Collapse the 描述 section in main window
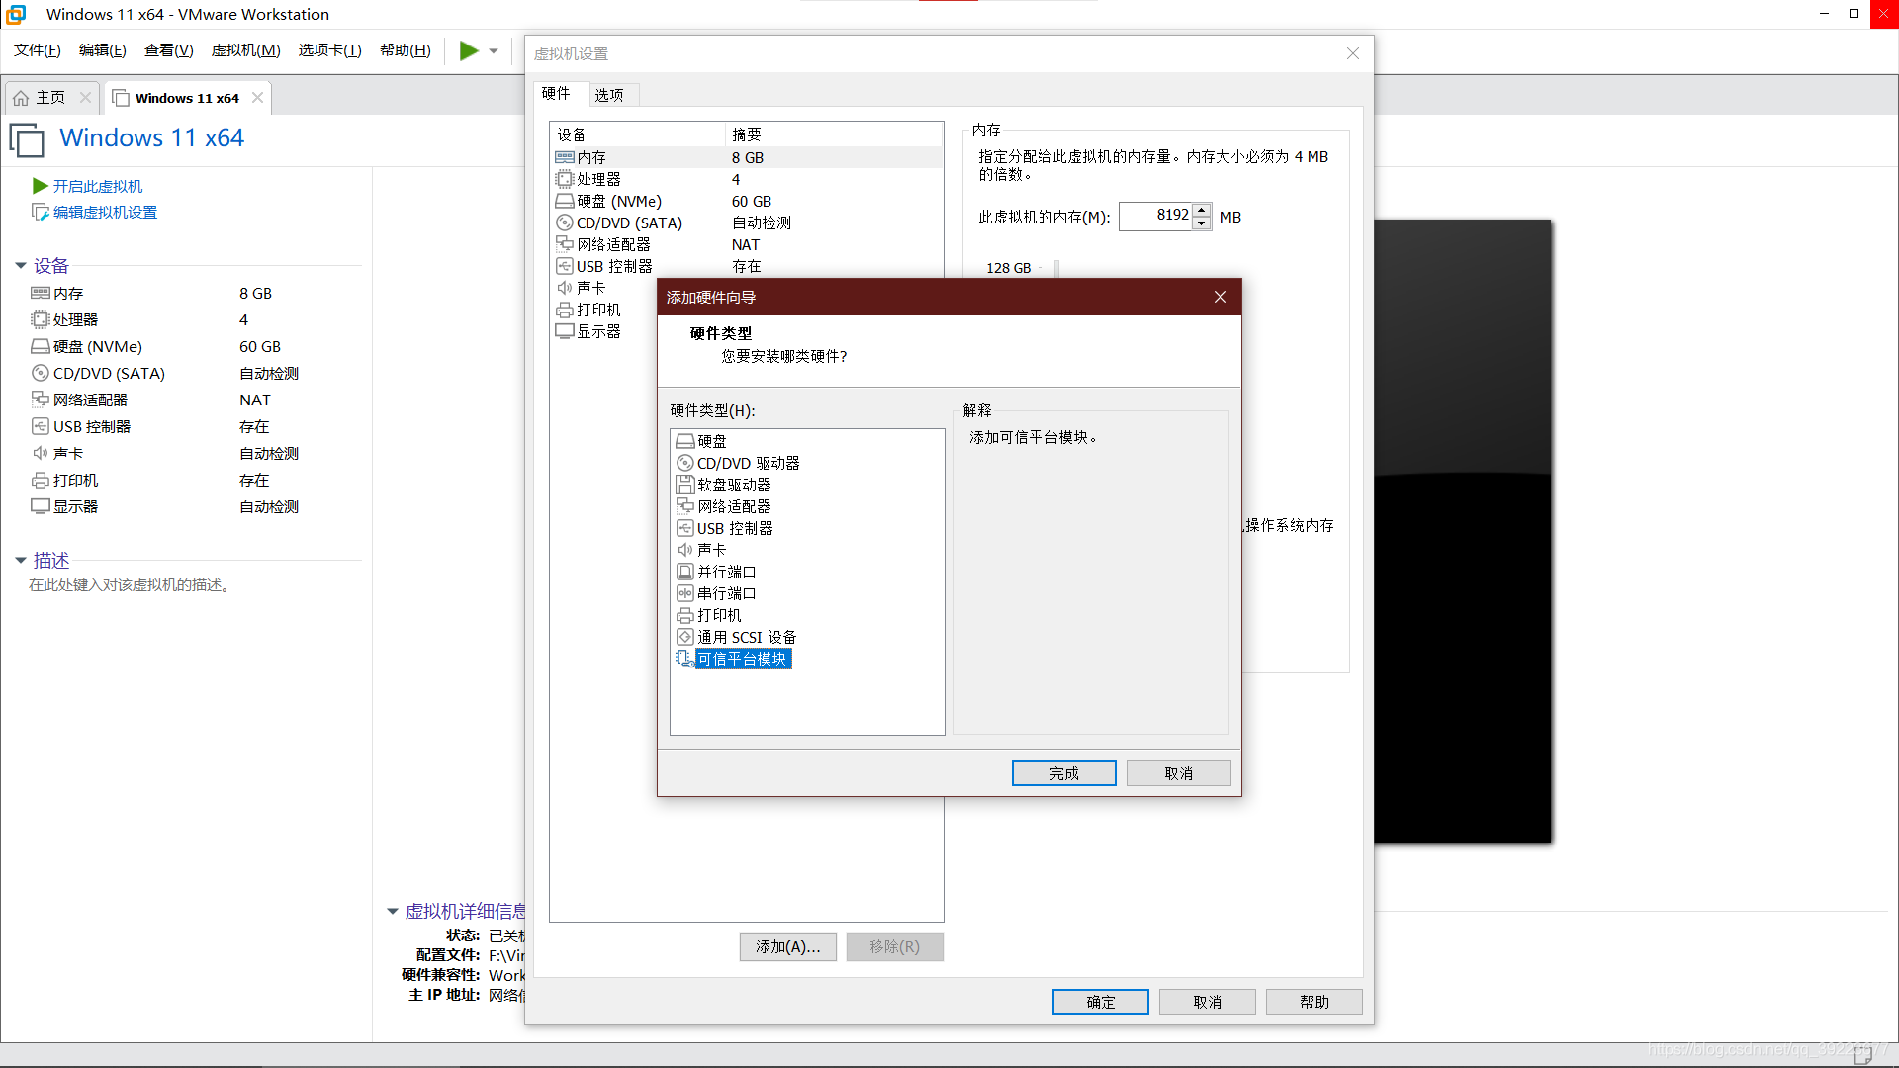The width and height of the screenshot is (1899, 1068). (20, 560)
